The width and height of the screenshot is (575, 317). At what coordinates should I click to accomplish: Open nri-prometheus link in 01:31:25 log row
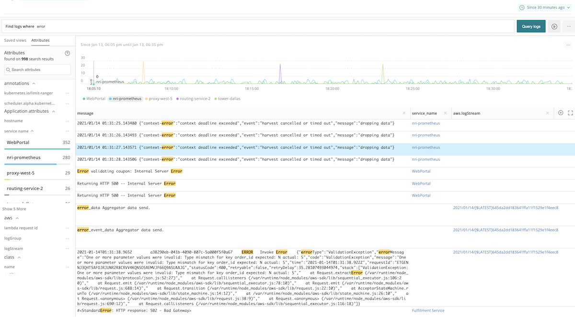click(x=426, y=123)
